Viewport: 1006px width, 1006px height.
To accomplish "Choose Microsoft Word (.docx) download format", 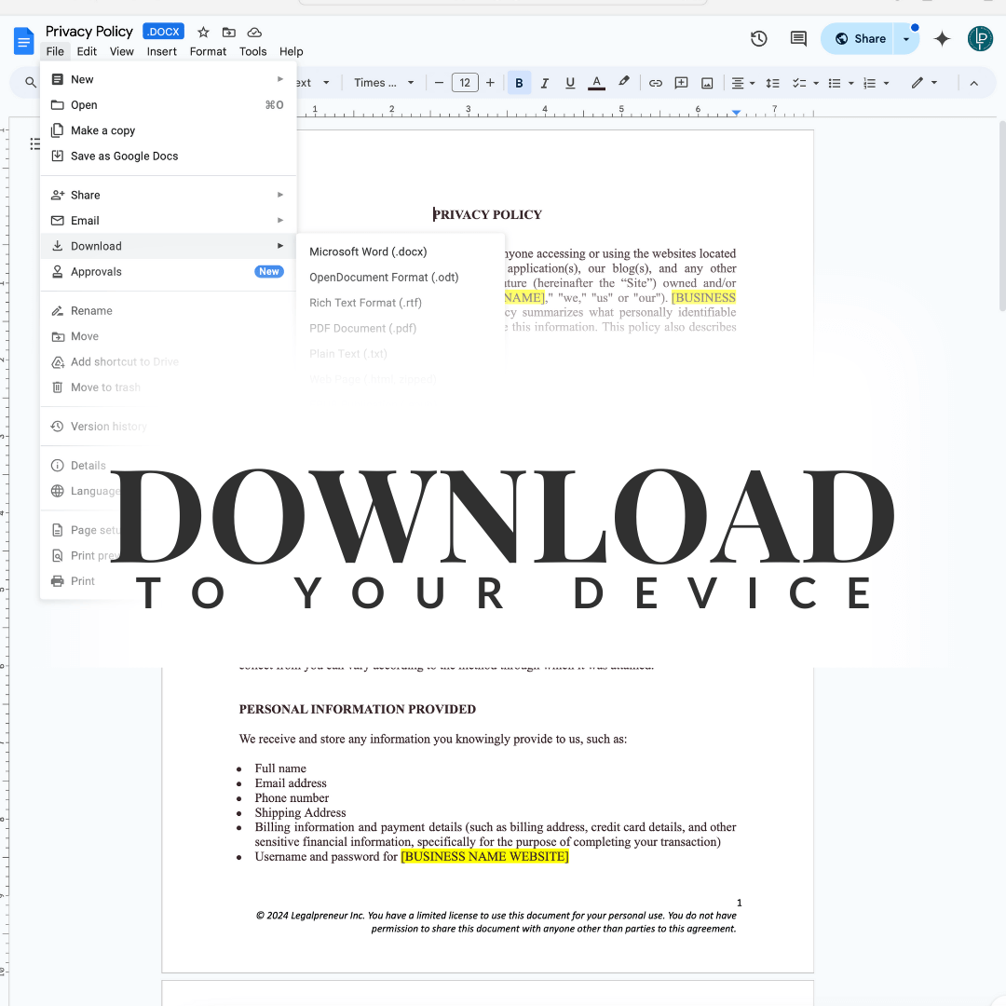I will point(368,251).
